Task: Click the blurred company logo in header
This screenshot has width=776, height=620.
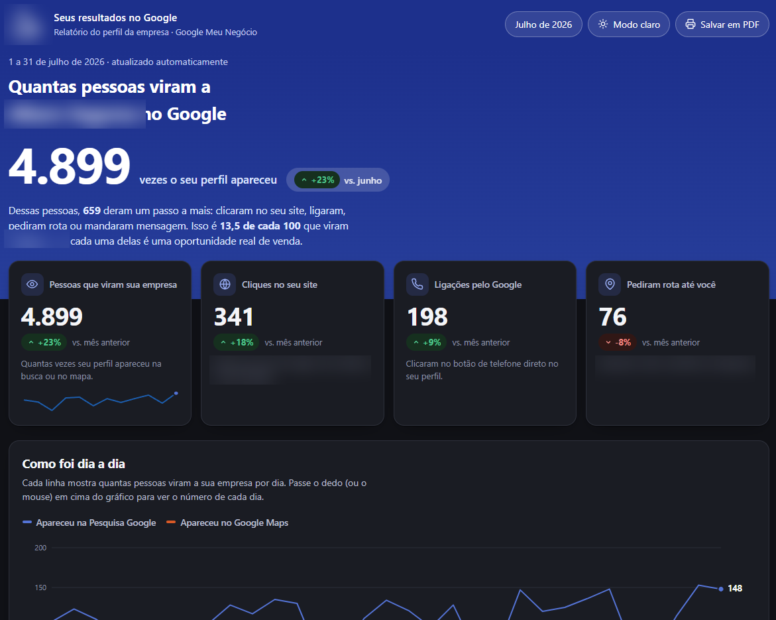Action: tap(26, 25)
